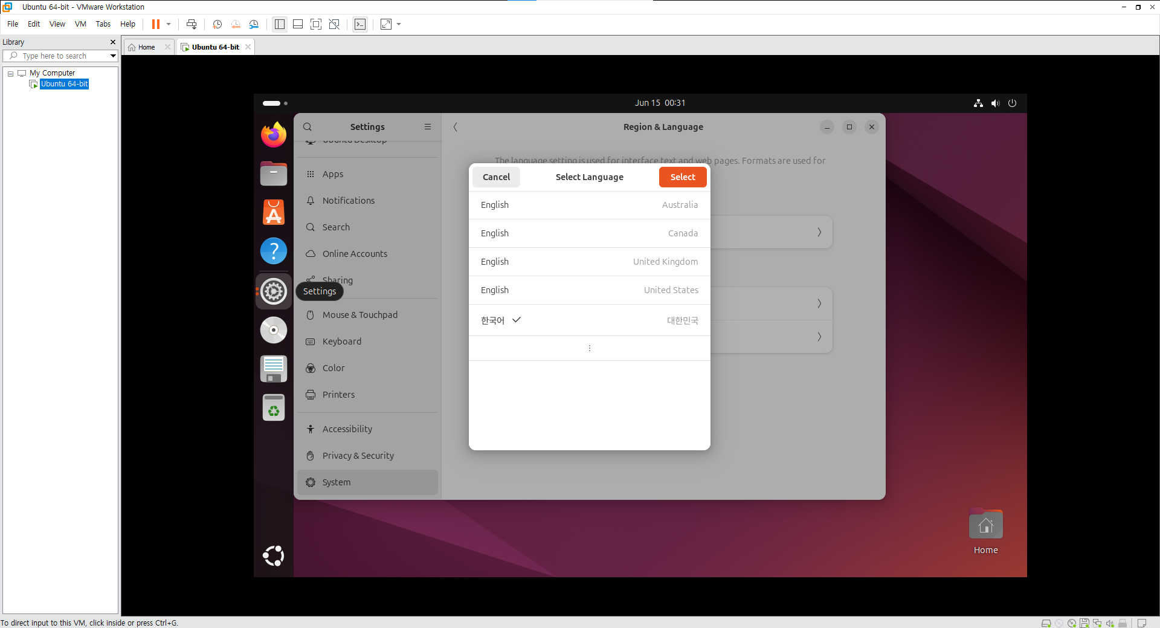Launch the App Center from the dock
The height and width of the screenshot is (628, 1160).
click(274, 212)
